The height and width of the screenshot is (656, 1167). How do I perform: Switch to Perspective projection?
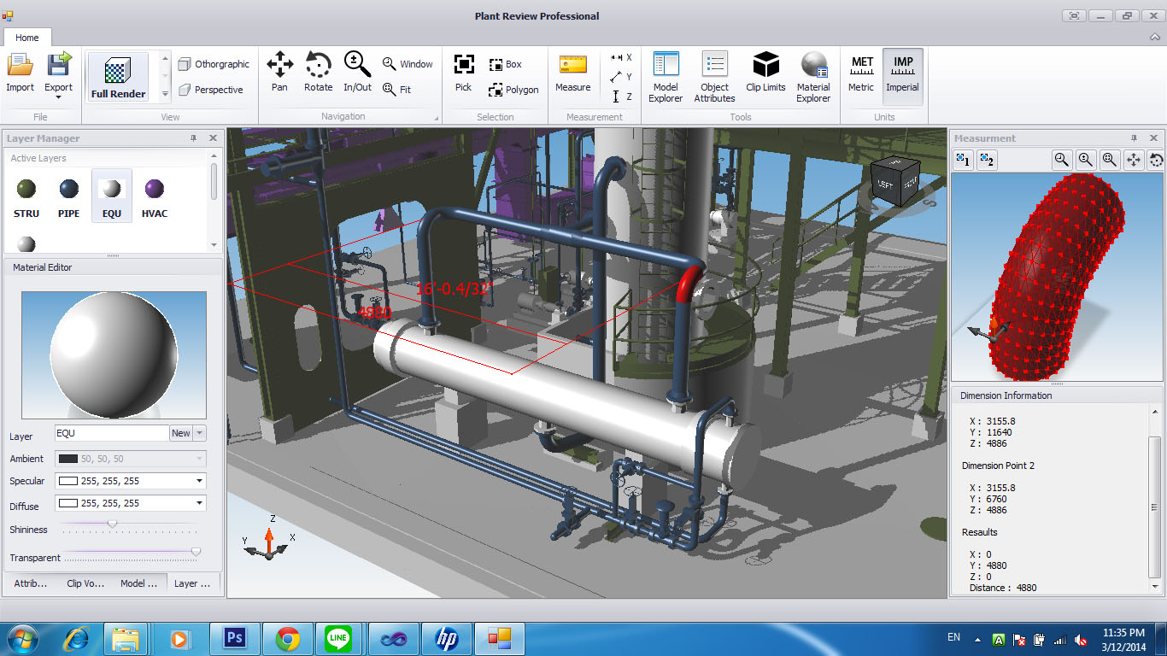click(x=210, y=90)
